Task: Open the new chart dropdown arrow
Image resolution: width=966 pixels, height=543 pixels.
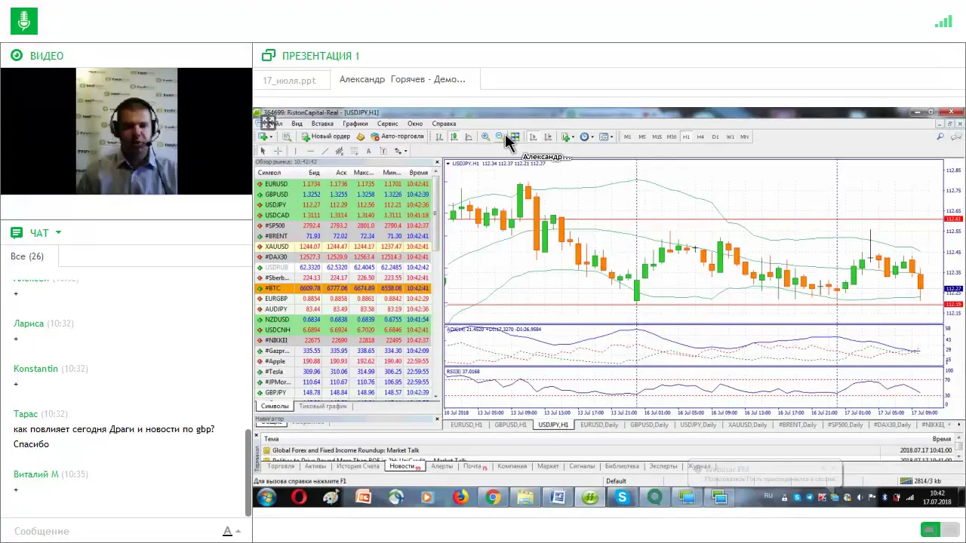Action: (272, 137)
